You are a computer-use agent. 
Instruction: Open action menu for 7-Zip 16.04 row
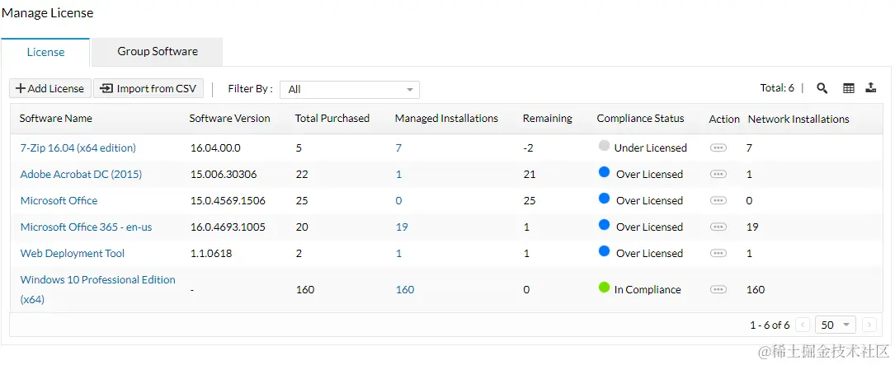(x=718, y=147)
